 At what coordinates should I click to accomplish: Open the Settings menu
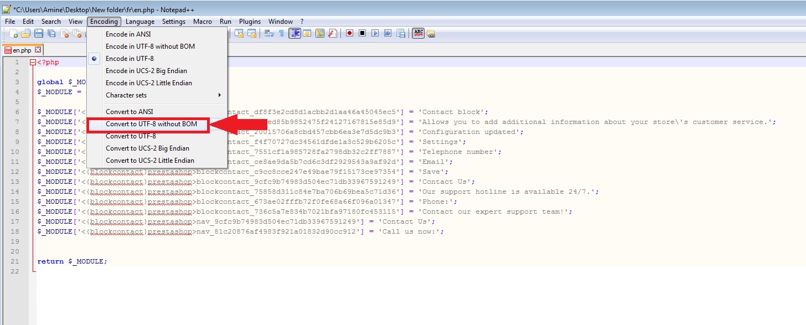click(x=174, y=22)
